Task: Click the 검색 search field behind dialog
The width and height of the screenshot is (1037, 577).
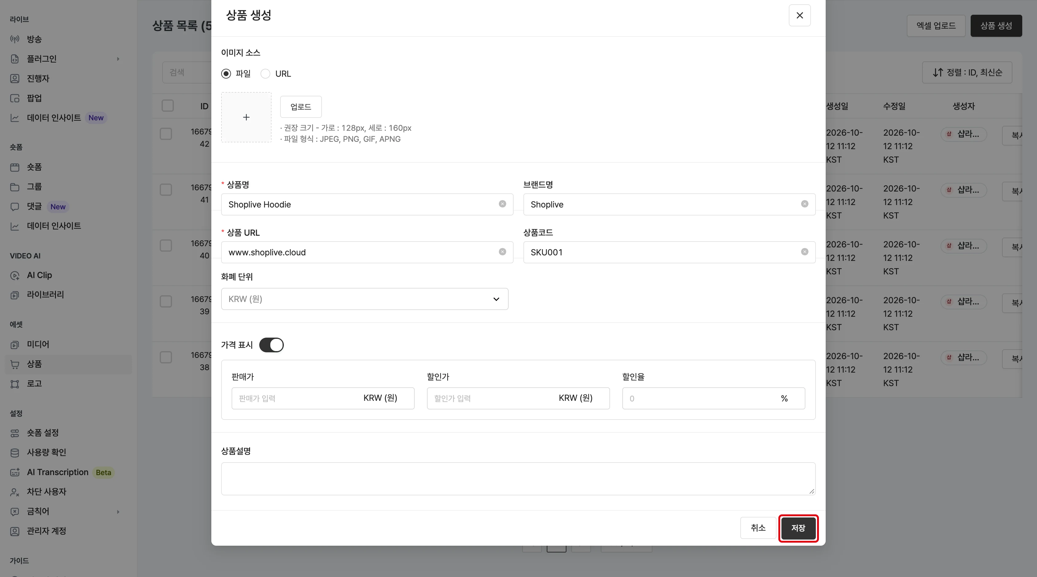Action: [187, 72]
